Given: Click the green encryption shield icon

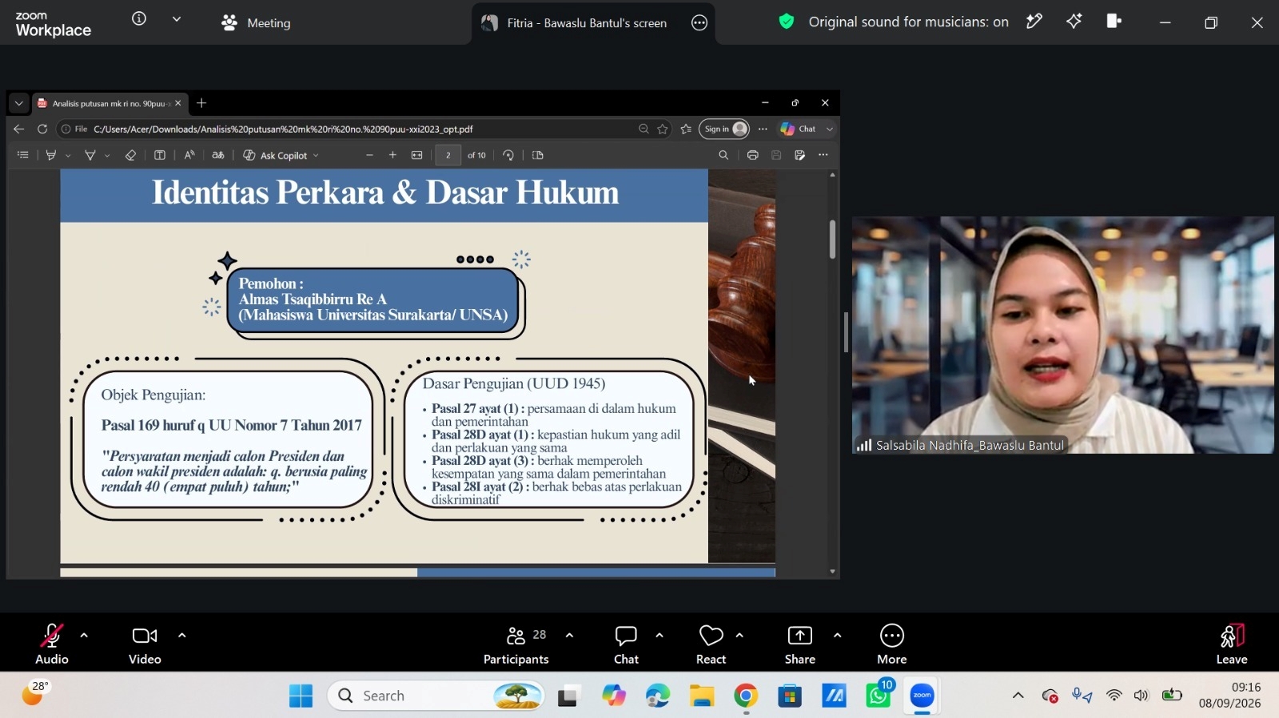Looking at the screenshot, I should 787,22.
